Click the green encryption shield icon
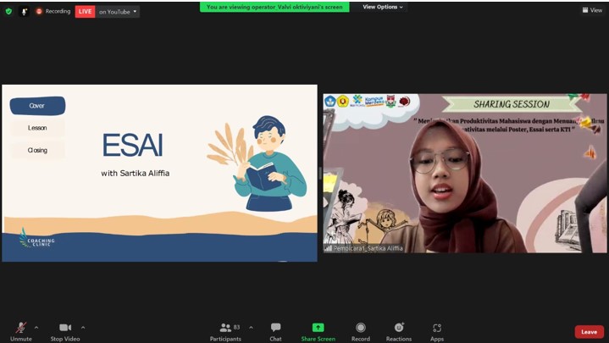The height and width of the screenshot is (343, 609). 8,11
